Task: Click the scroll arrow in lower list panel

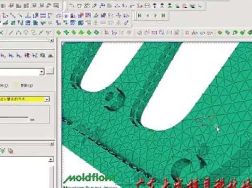Action: coord(51,159)
